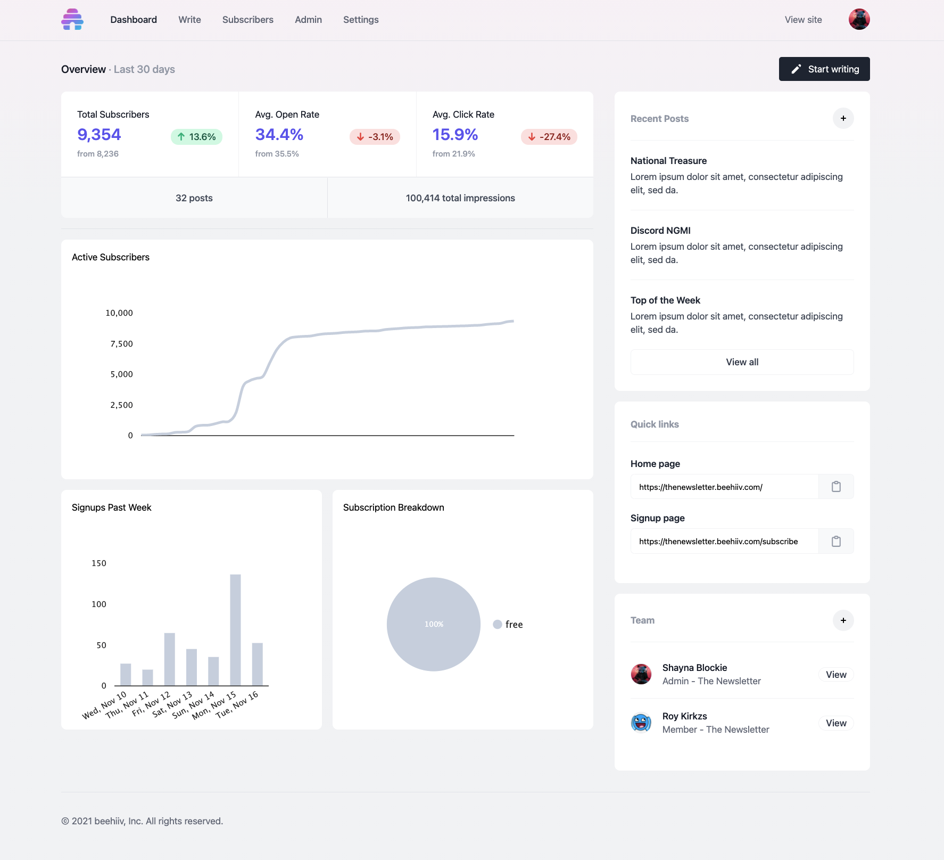
Task: Click the beehiiv logo icon
Action: click(72, 20)
